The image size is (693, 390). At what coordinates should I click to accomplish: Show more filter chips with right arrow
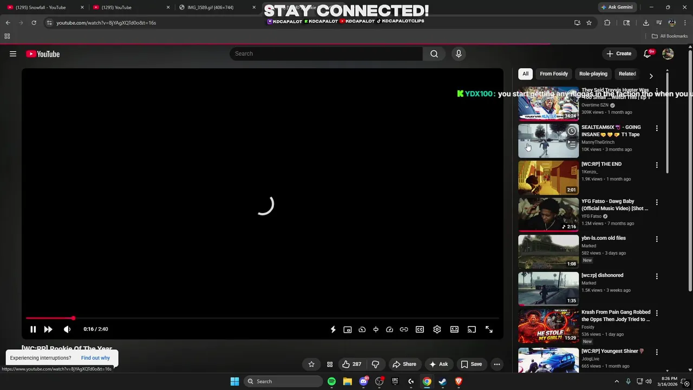tap(651, 76)
